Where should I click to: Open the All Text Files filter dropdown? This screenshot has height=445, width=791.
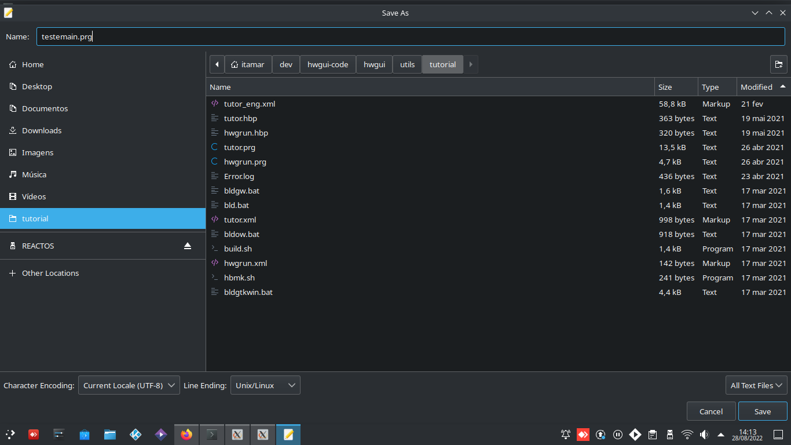tap(756, 385)
